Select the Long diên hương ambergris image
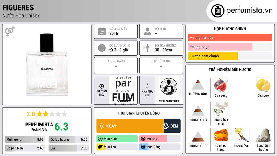Image resolution: width=277 pixels, height=156 pixels. click(263, 135)
